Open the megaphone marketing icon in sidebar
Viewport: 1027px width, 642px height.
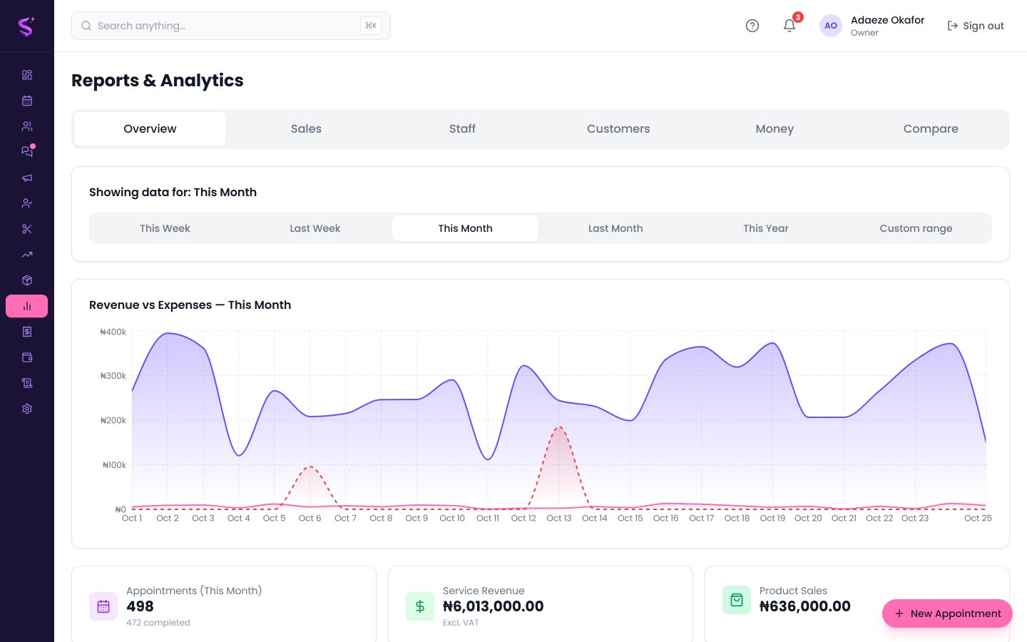(27, 178)
